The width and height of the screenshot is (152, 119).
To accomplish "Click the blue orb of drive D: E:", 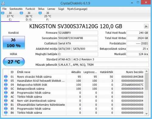I will (x=21, y=13).
